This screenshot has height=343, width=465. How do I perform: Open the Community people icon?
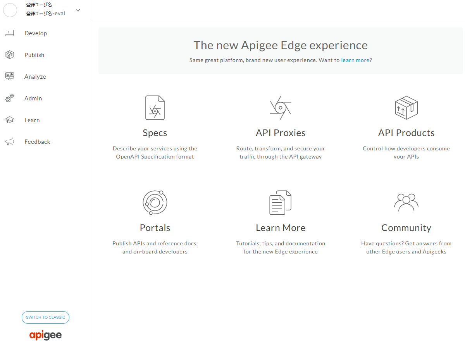coord(406,202)
